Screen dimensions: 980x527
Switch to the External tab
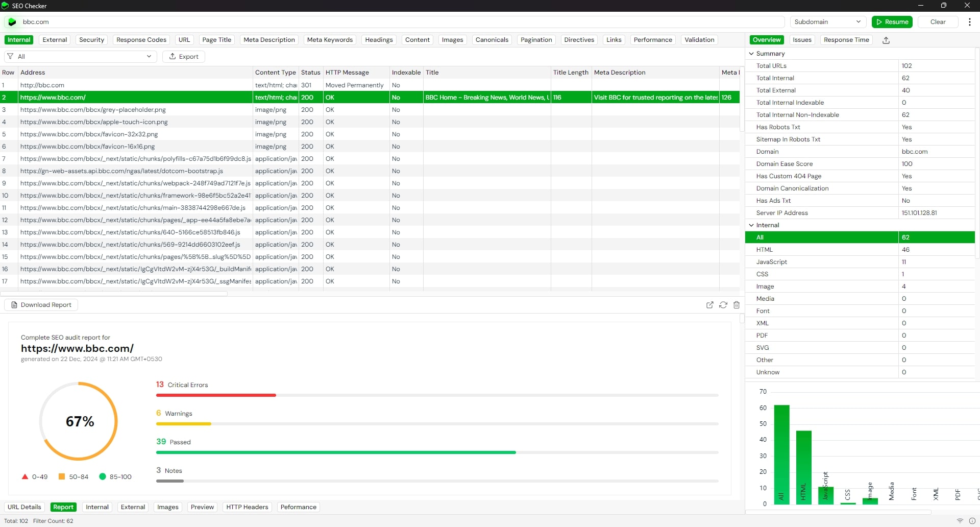pyautogui.click(x=55, y=40)
